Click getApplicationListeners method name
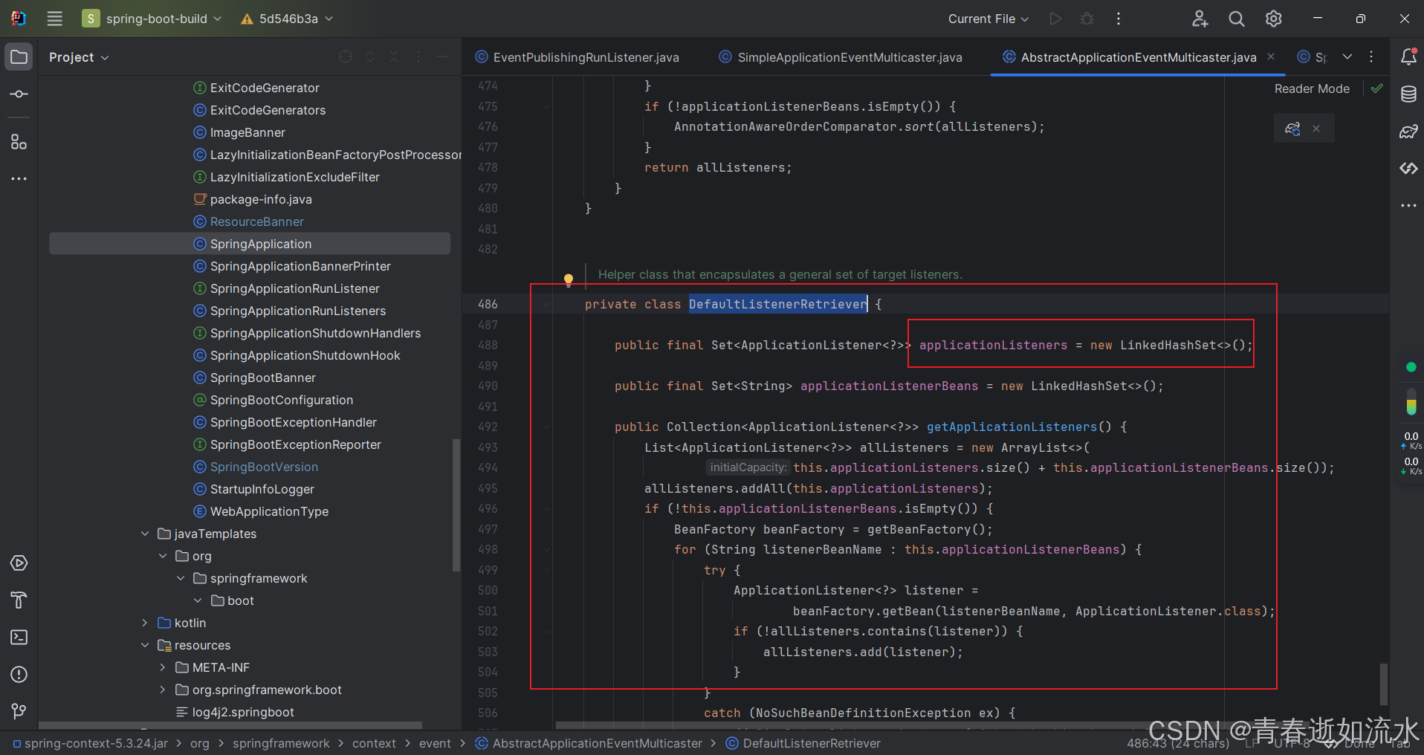The image size is (1424, 755). click(1012, 427)
